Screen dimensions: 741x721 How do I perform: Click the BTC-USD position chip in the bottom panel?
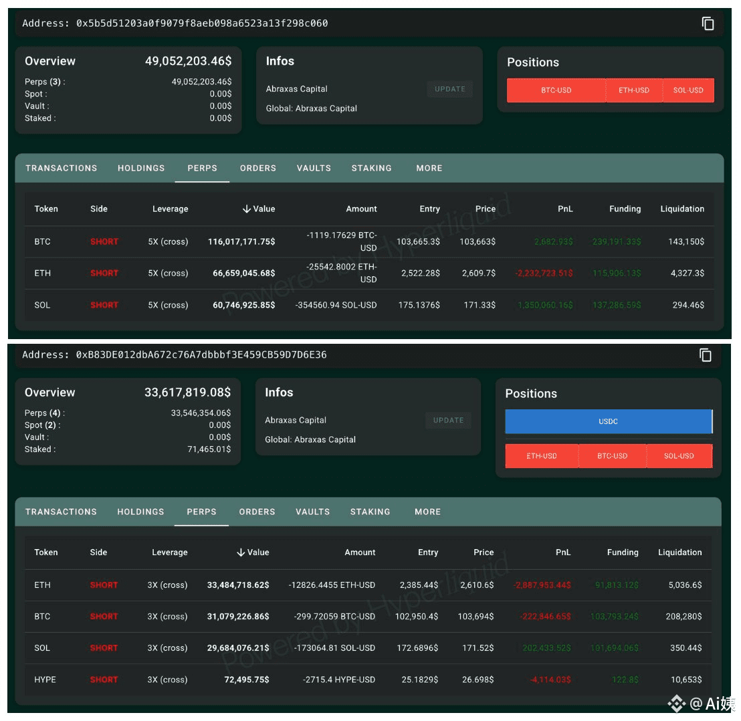pyautogui.click(x=612, y=456)
